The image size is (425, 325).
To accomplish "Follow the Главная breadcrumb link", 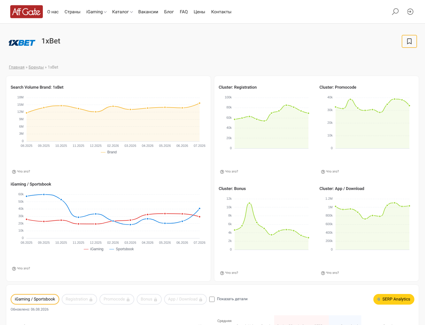I will (x=17, y=67).
